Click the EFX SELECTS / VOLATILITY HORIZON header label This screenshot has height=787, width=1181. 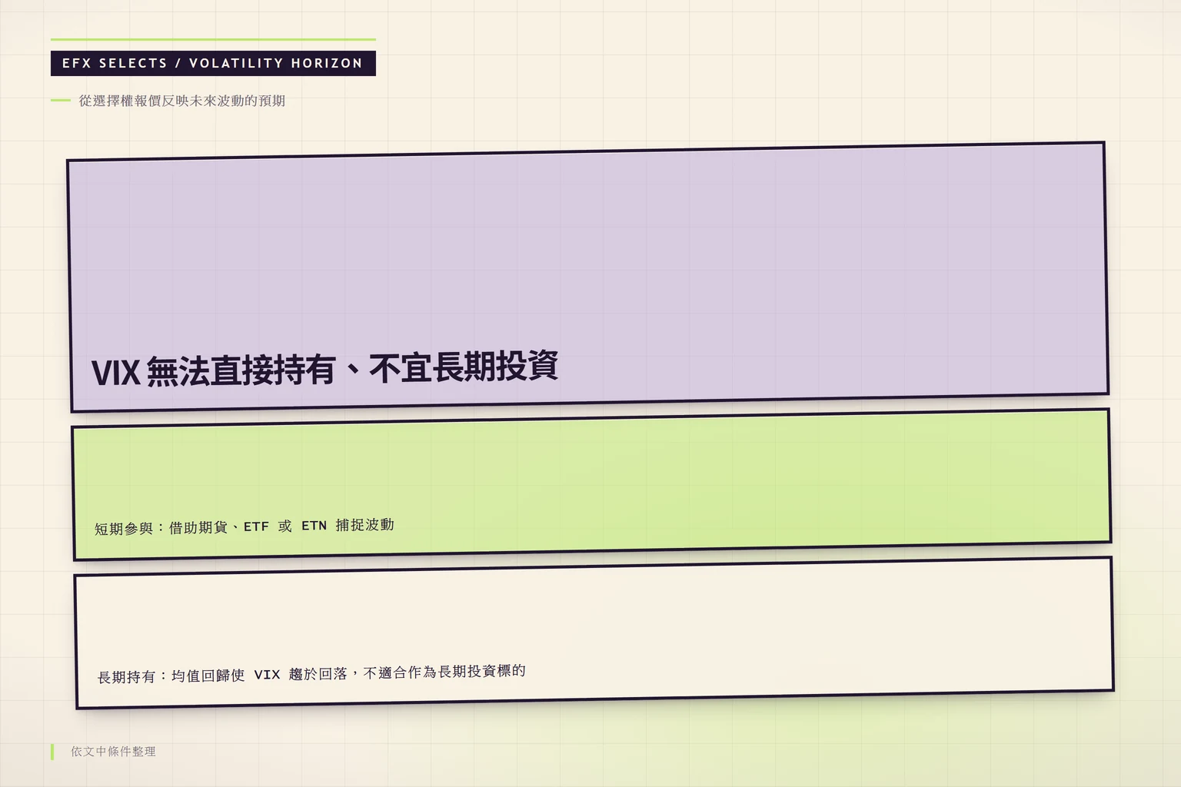213,63
